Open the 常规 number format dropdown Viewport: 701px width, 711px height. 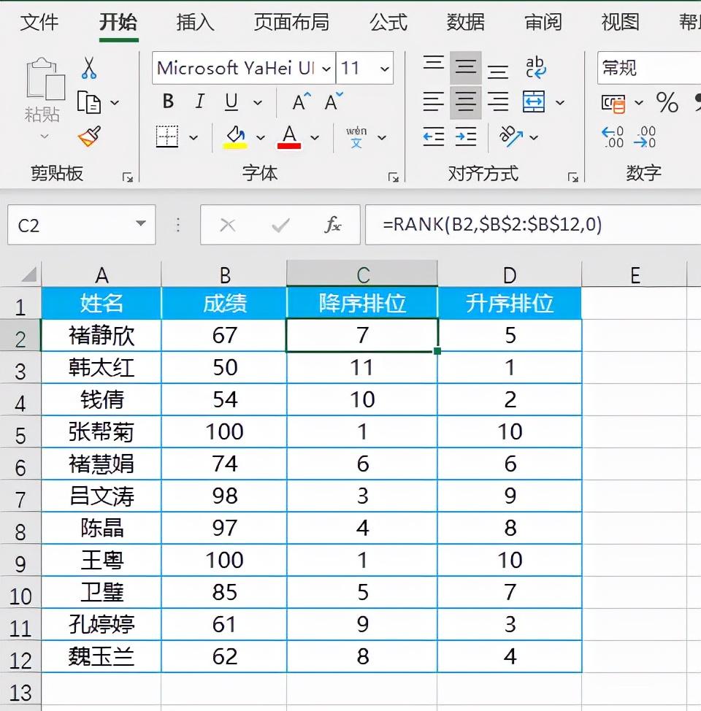point(649,68)
